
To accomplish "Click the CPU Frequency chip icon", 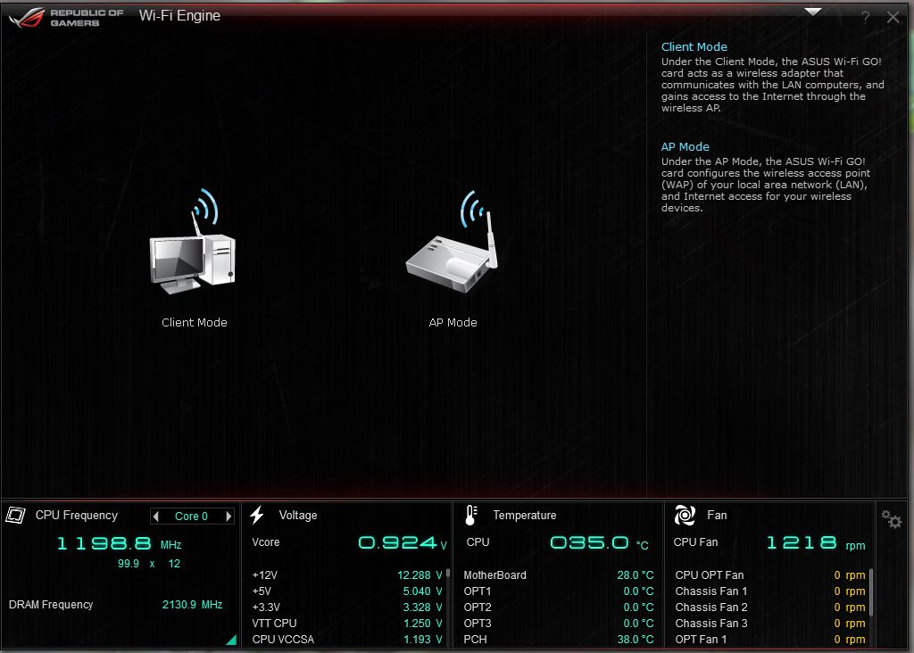I will coord(16,515).
